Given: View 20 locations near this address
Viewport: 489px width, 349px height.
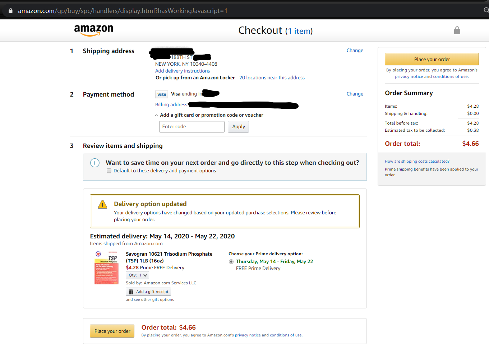Looking at the screenshot, I should pyautogui.click(x=272, y=78).
